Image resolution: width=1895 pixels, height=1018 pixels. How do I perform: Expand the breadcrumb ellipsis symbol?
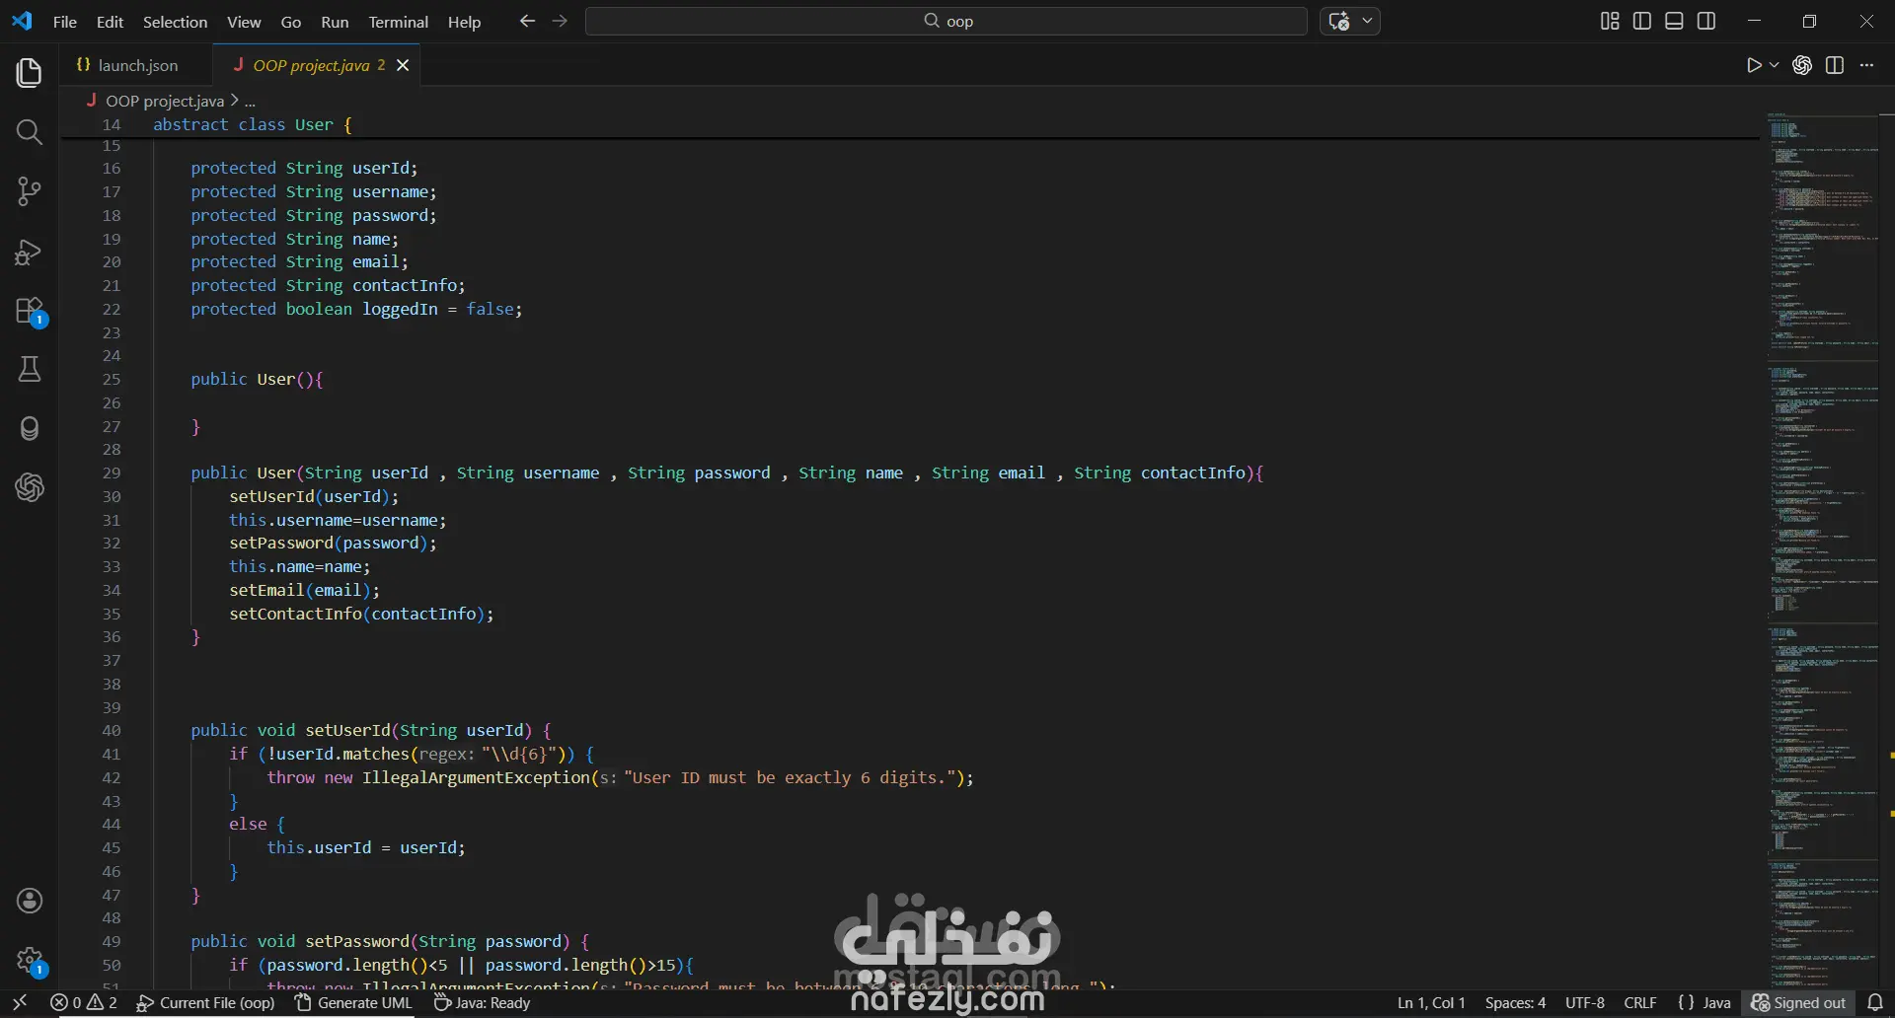tap(250, 101)
